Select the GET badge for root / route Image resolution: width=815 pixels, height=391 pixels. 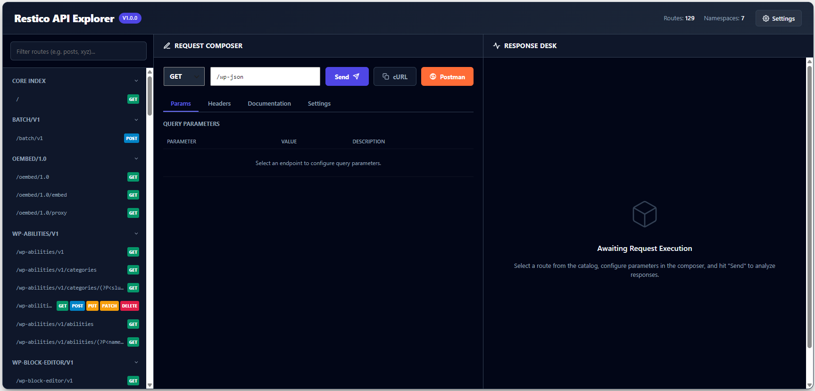pos(133,99)
